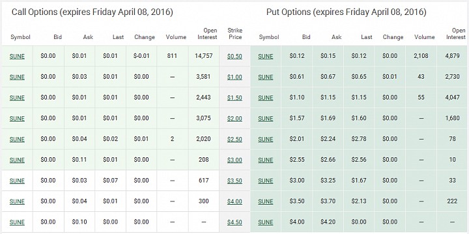The image size is (469, 234).
Task: Open the $3.50 strike price link
Action: [234, 181]
